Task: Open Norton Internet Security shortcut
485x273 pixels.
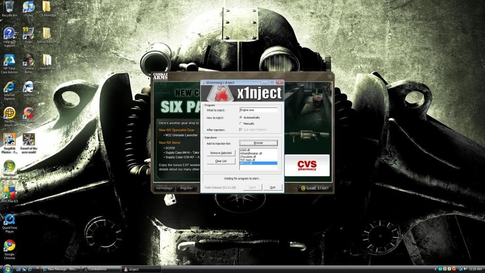Action: [x=9, y=118]
